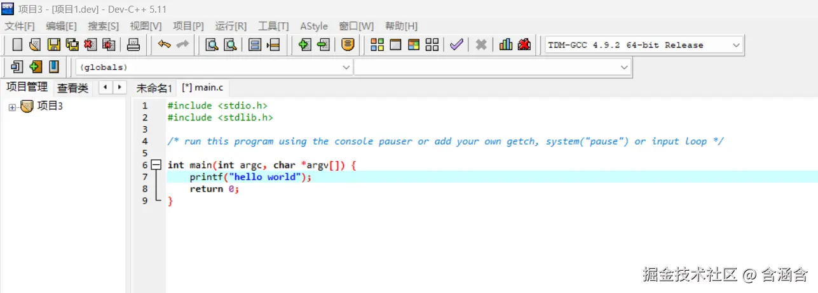
Task: Click the left tab-scroll arrow near 查看类
Action: (106, 88)
